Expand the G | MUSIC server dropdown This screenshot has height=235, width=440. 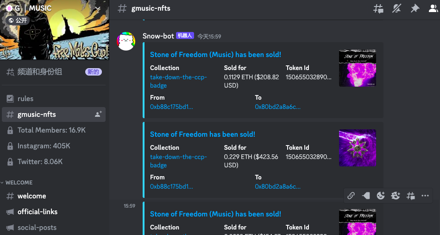[x=98, y=8]
